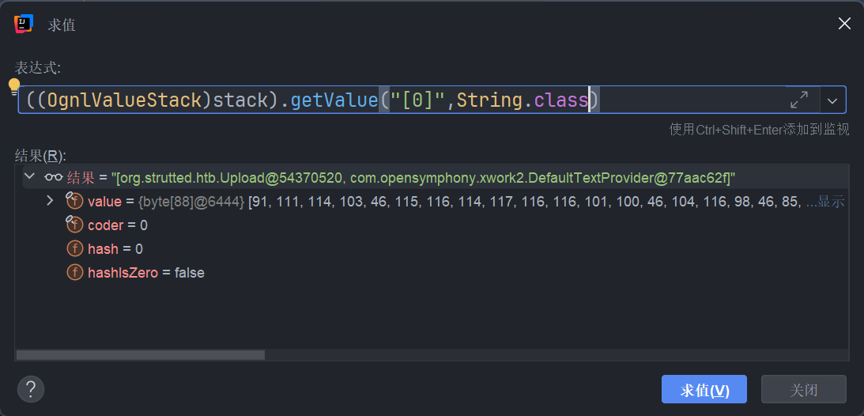Click the field icon next to value
864x416 pixels.
point(74,201)
